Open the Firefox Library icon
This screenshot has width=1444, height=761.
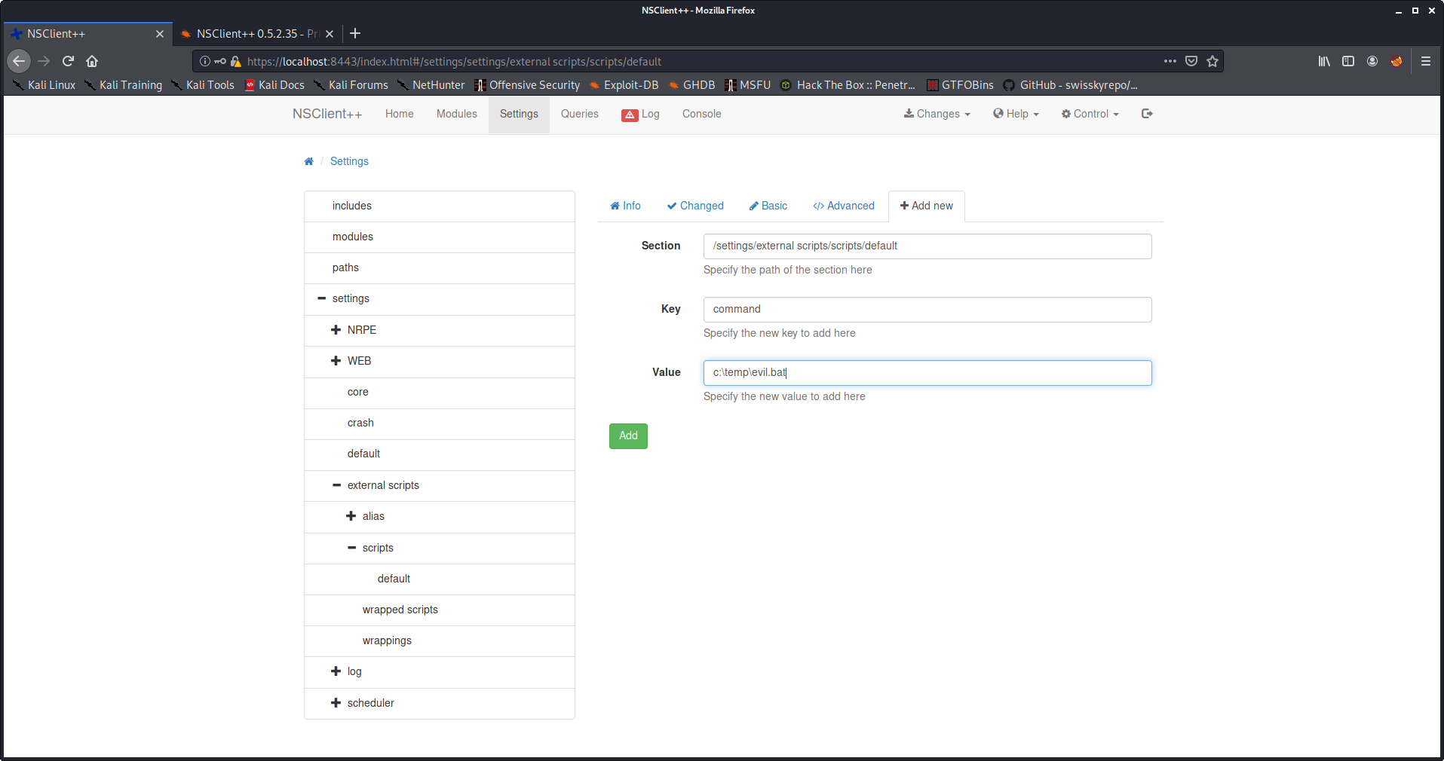tap(1324, 61)
